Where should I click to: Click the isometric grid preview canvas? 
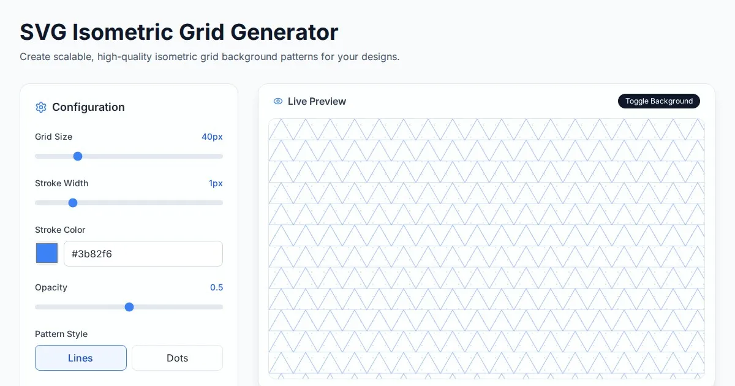486,248
